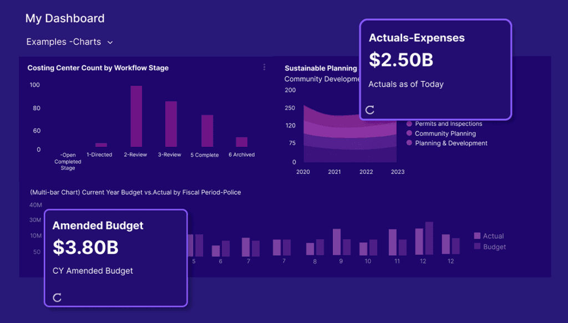Click the Actual legend color swatch
This screenshot has height=323, width=568.
click(477, 236)
